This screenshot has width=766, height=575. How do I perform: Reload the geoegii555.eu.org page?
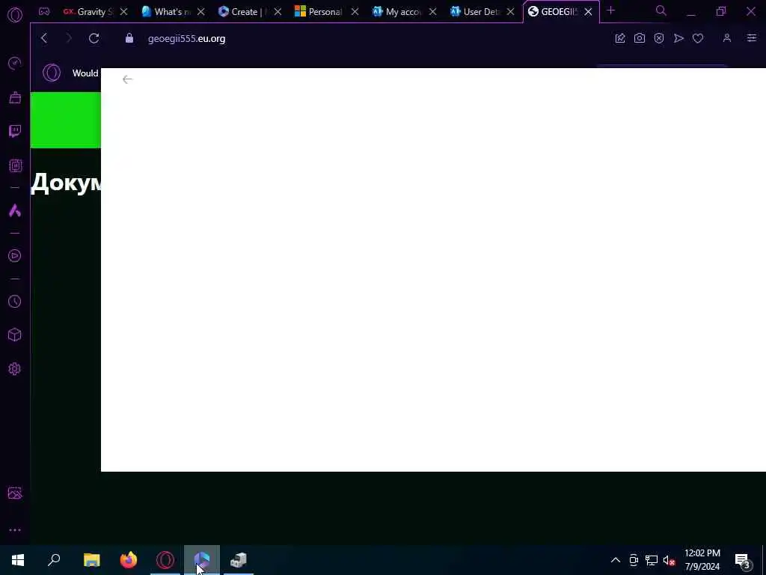pyautogui.click(x=94, y=38)
